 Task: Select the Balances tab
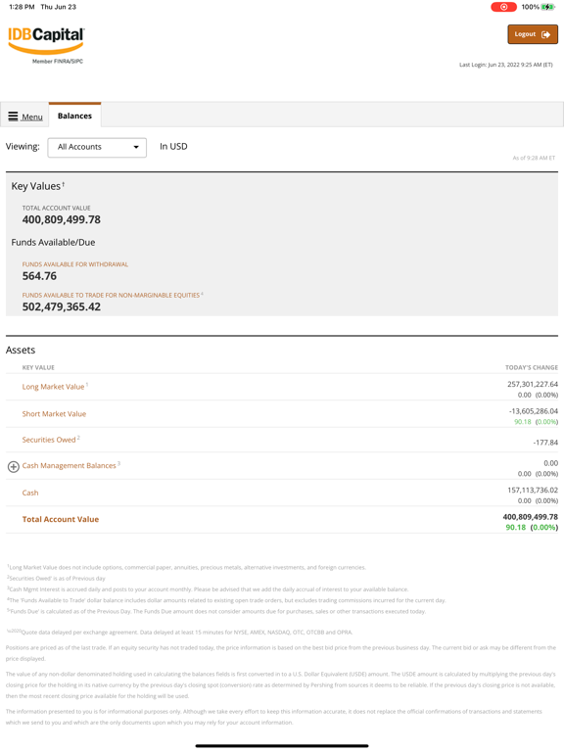click(74, 116)
